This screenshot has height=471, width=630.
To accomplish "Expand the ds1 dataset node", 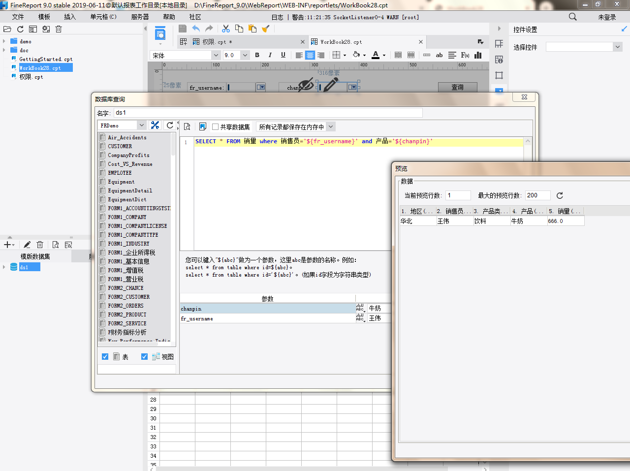I will coord(4,267).
